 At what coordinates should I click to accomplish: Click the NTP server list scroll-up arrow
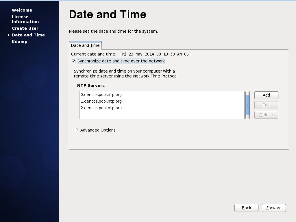pos(247,93)
